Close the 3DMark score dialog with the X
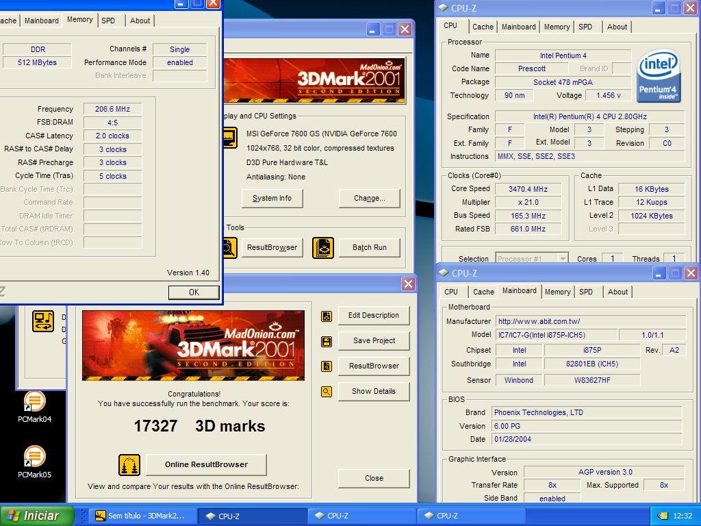 point(408,284)
